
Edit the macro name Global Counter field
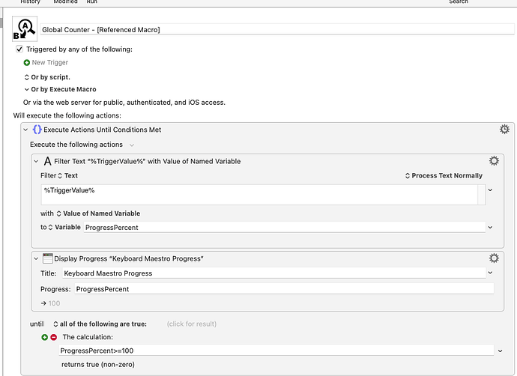277,30
